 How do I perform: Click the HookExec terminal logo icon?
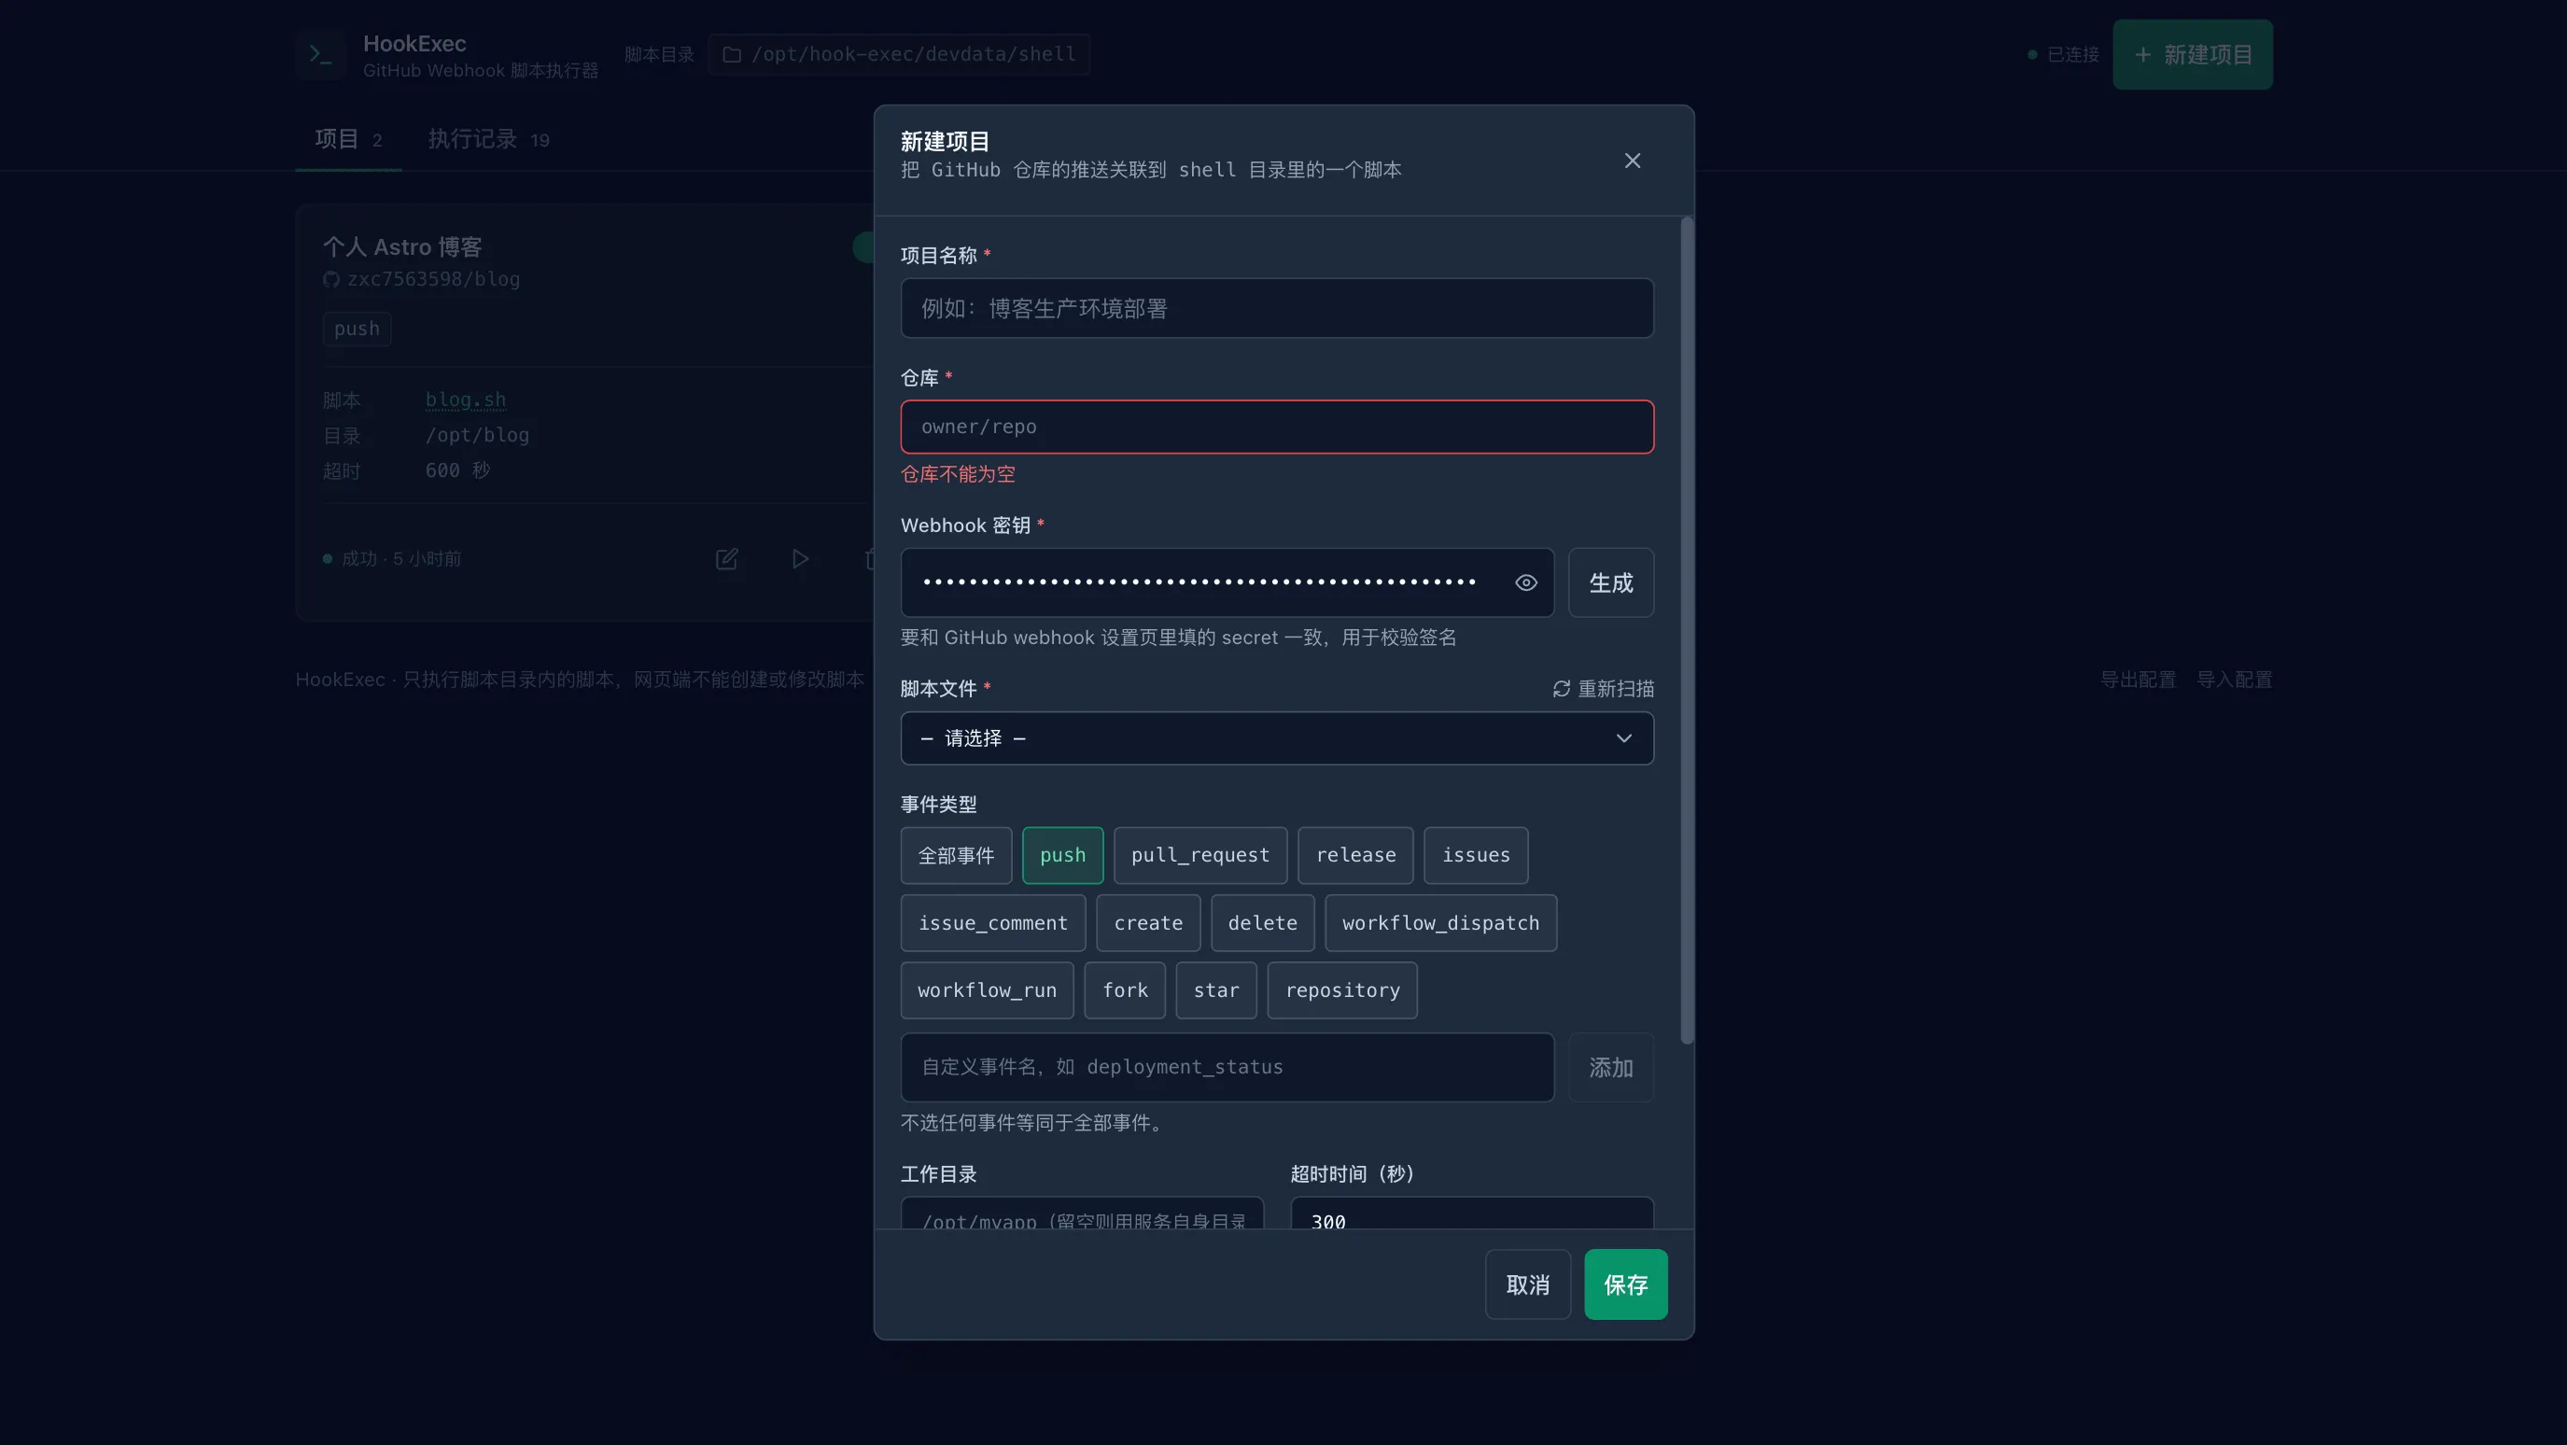320,54
